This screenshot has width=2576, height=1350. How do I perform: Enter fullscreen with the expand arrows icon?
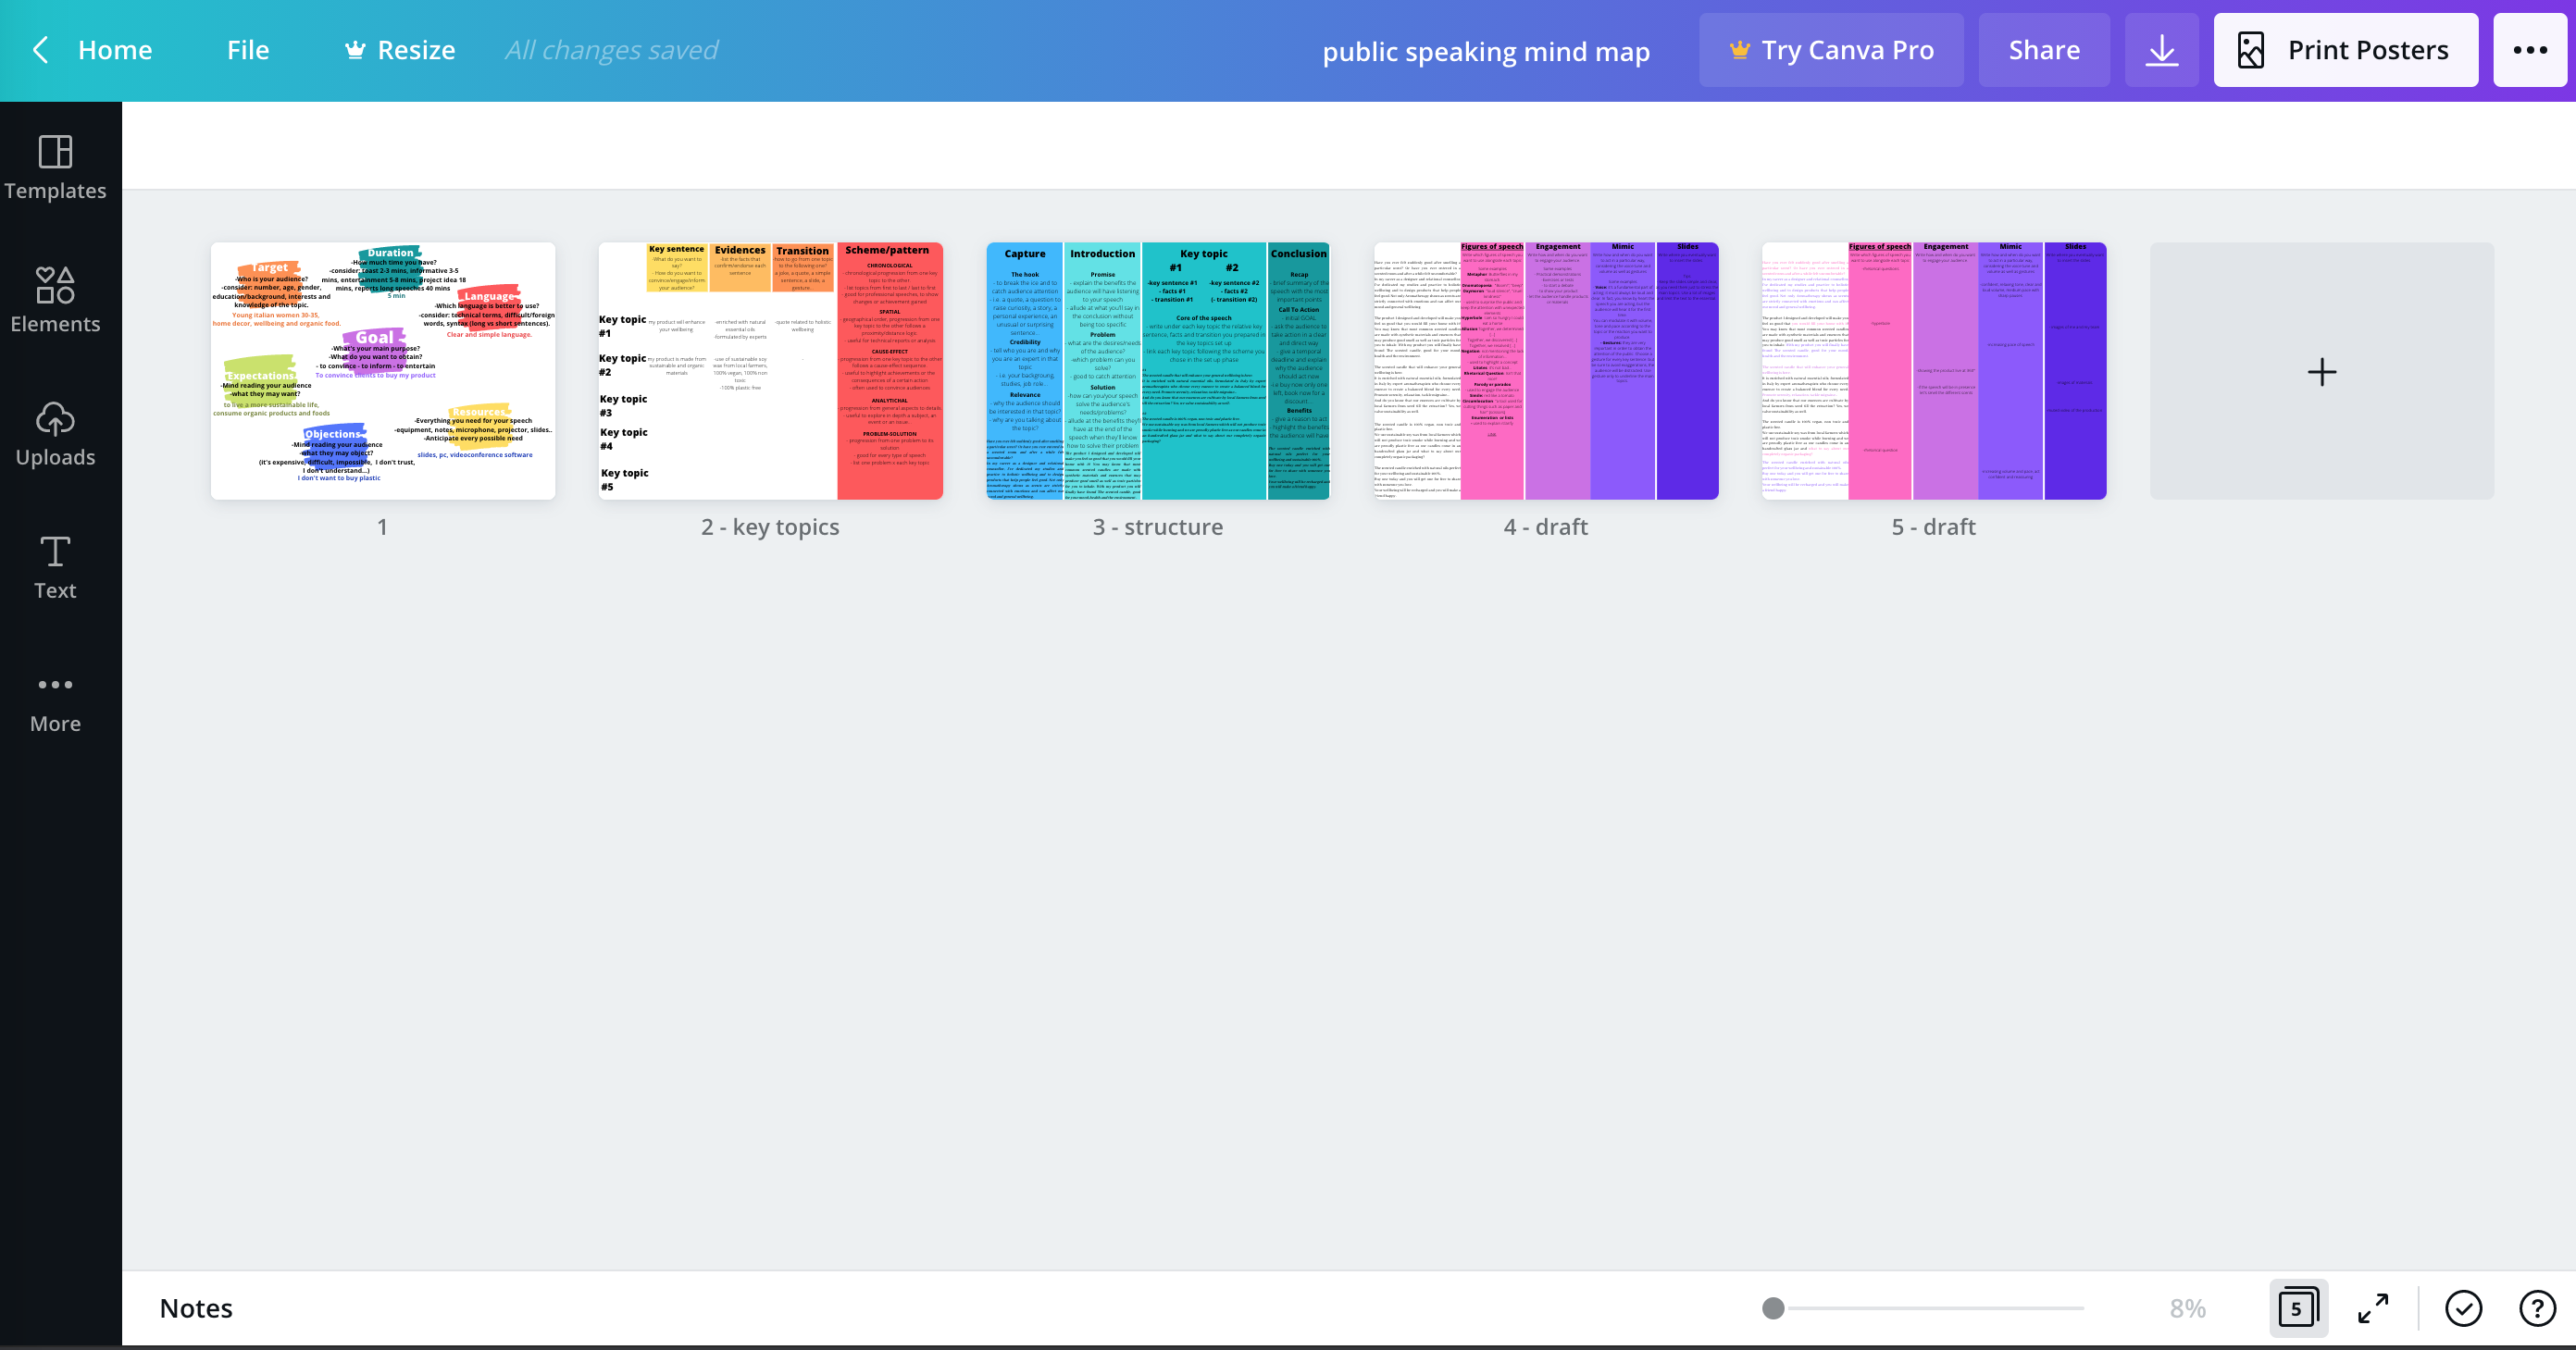(x=2373, y=1308)
